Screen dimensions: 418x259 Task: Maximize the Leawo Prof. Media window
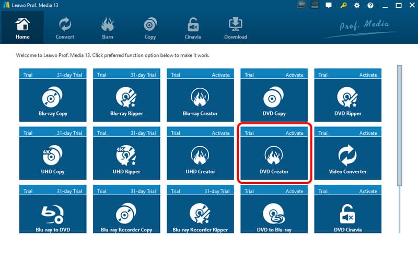[399, 5]
